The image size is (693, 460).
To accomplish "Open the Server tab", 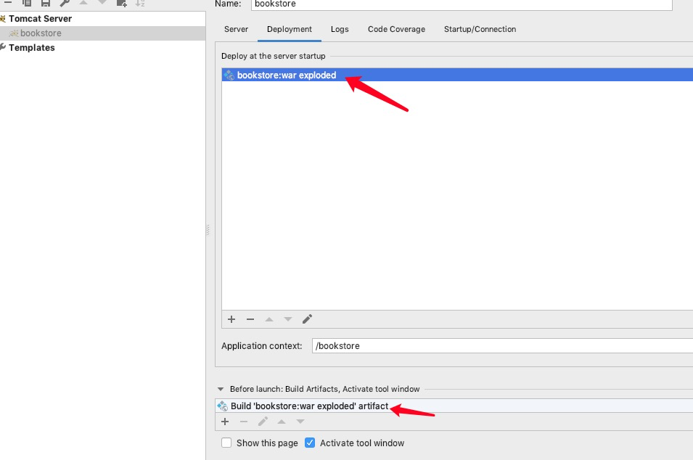I will tap(236, 29).
